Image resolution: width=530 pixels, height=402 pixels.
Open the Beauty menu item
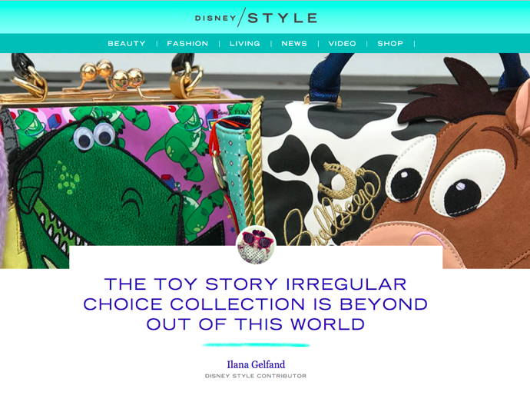point(127,43)
